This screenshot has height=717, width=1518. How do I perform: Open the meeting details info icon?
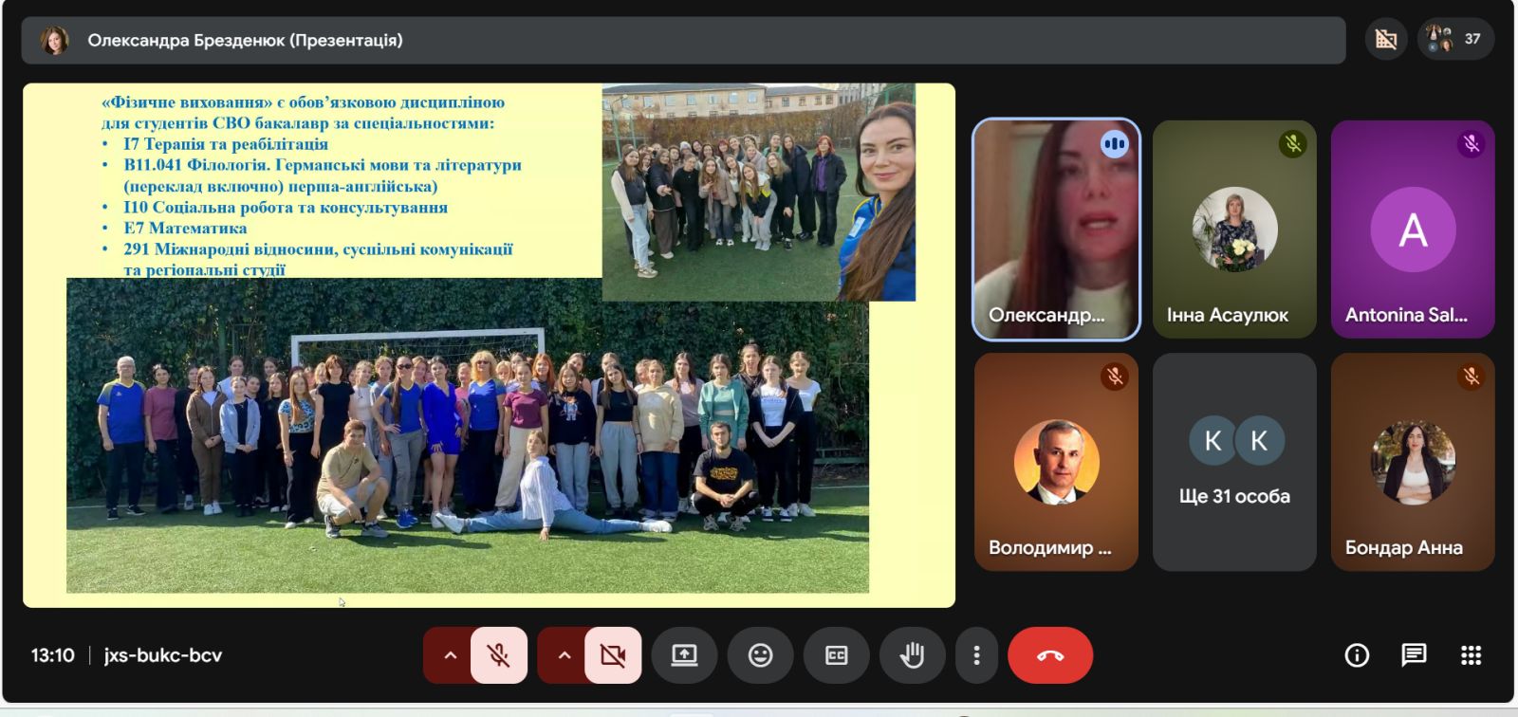point(1357,655)
